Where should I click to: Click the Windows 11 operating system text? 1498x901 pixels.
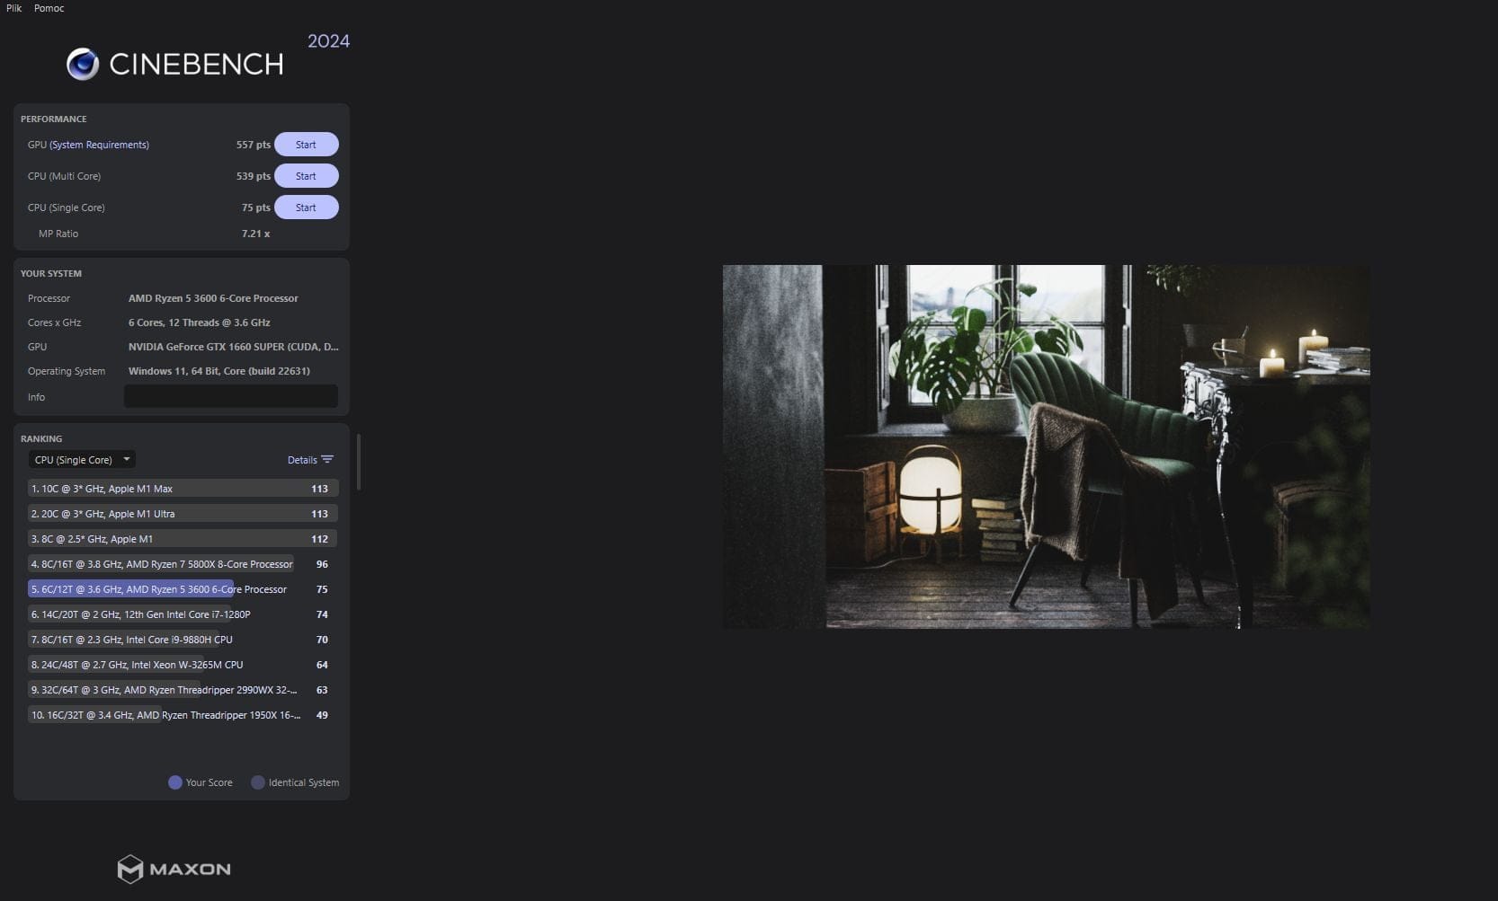(x=219, y=371)
